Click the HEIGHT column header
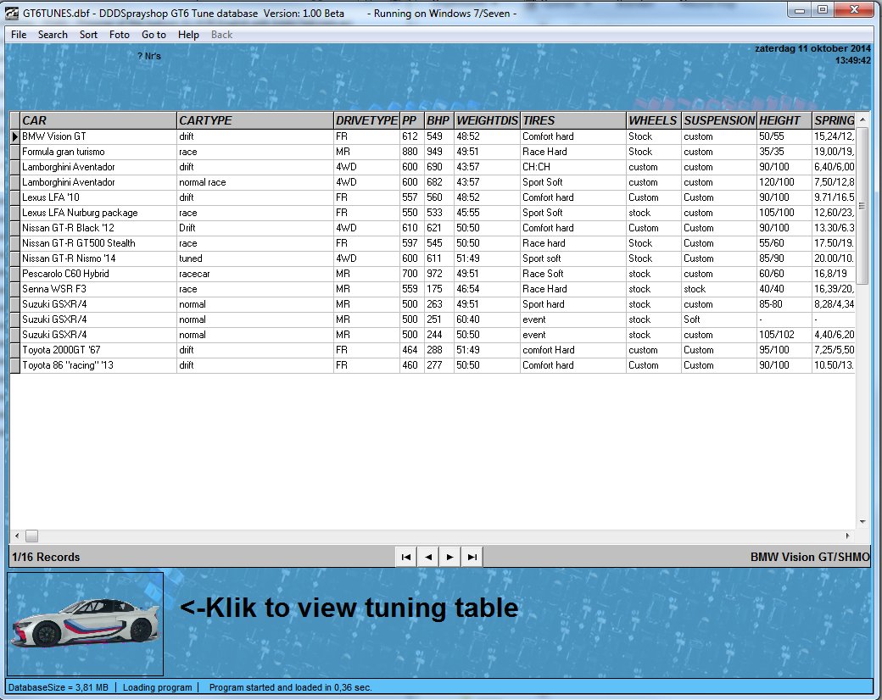This screenshot has width=882, height=700. pos(784,120)
